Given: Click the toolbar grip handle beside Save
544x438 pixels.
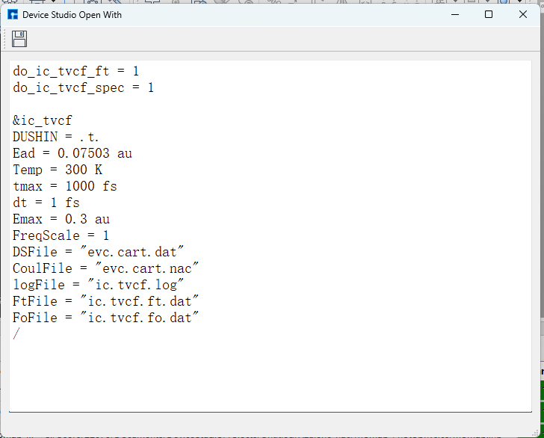Looking at the screenshot, I should (7, 40).
